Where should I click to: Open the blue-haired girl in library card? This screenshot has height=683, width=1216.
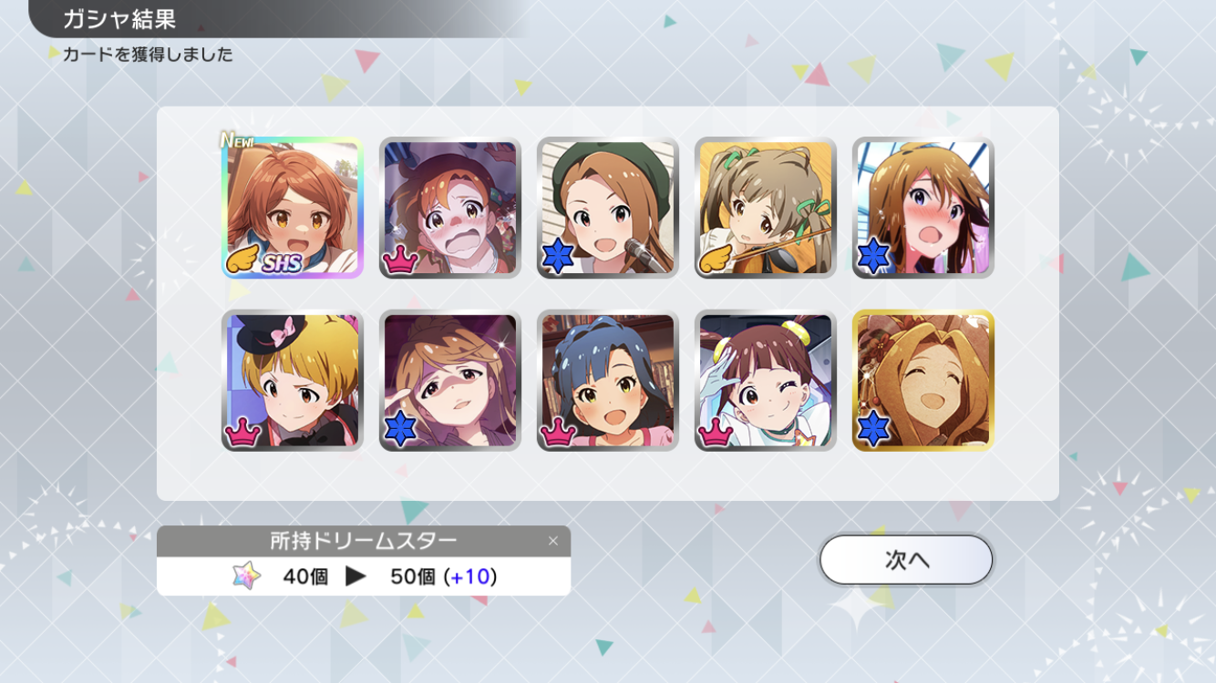point(608,381)
